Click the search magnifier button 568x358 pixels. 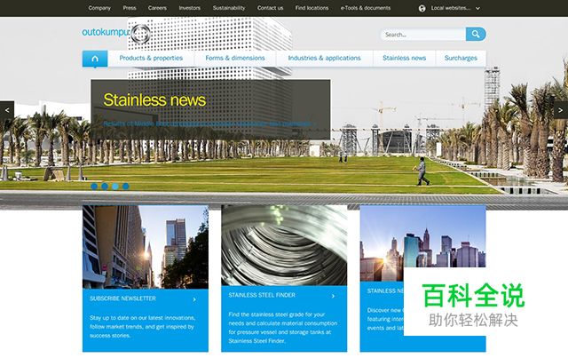point(476,34)
